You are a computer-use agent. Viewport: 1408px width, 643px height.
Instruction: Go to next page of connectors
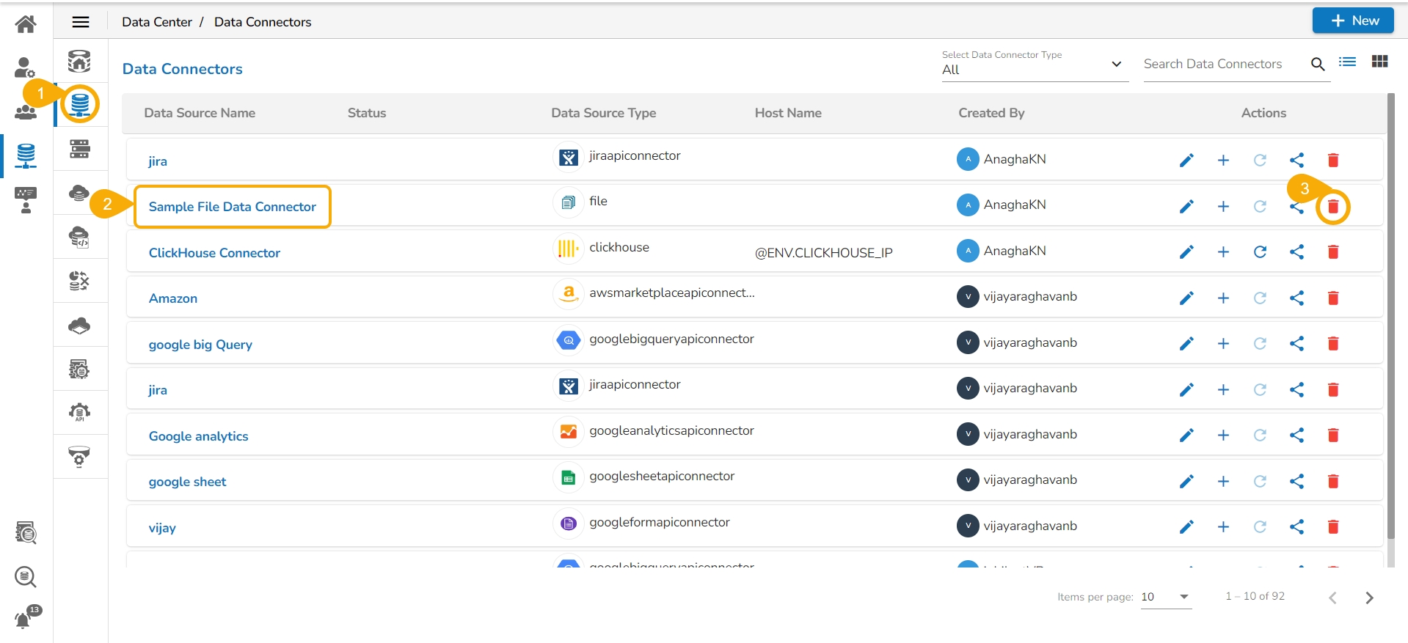[1368, 598]
